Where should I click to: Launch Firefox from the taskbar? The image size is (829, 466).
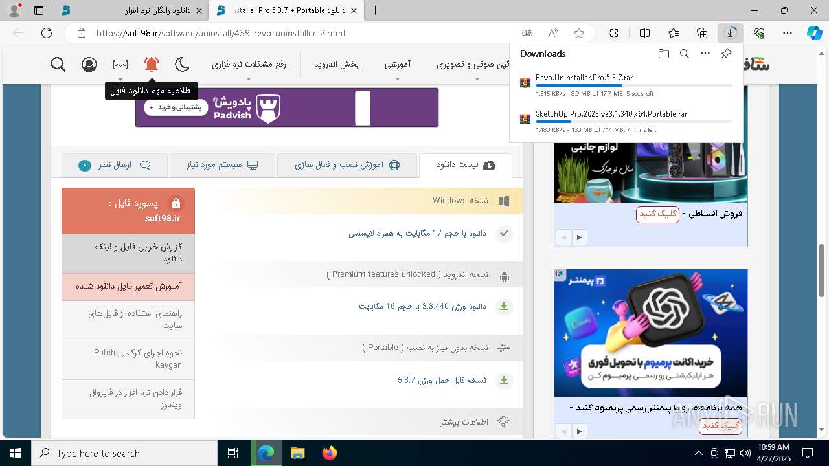[x=329, y=453]
